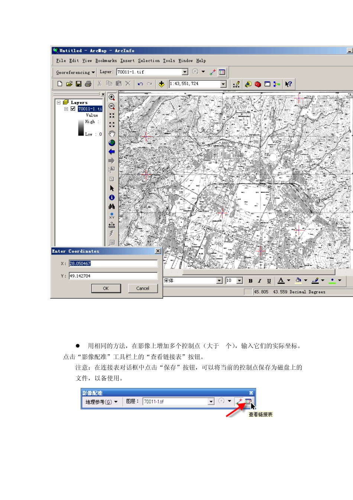
Task: Click the Cut scissors icon
Action: tap(100, 84)
